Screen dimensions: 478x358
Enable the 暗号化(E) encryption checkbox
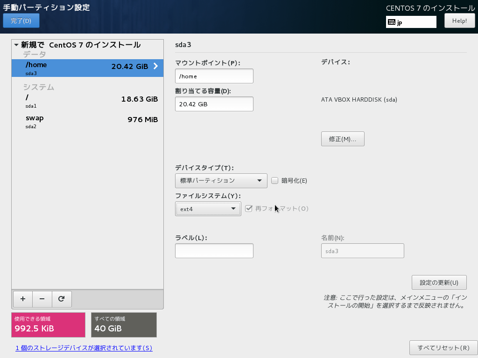click(274, 180)
